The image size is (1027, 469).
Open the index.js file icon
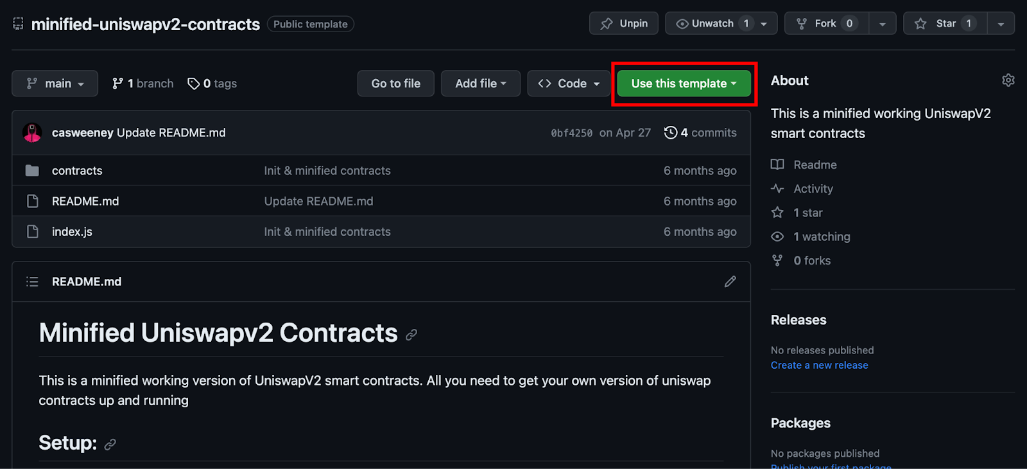tap(32, 231)
